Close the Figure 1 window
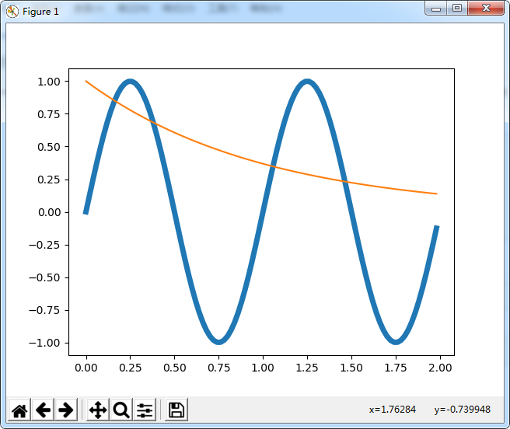 (486, 8)
